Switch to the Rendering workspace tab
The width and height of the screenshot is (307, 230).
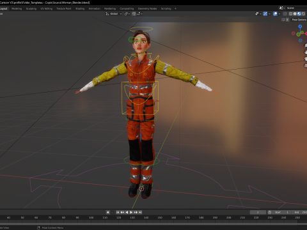click(x=110, y=9)
